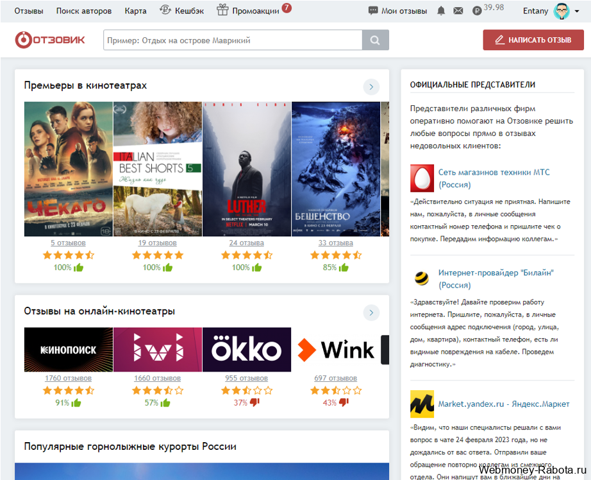Open Поиск авторов menu item

[84, 11]
